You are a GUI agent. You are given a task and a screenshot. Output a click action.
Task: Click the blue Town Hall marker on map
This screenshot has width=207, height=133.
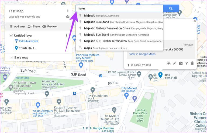160,75
